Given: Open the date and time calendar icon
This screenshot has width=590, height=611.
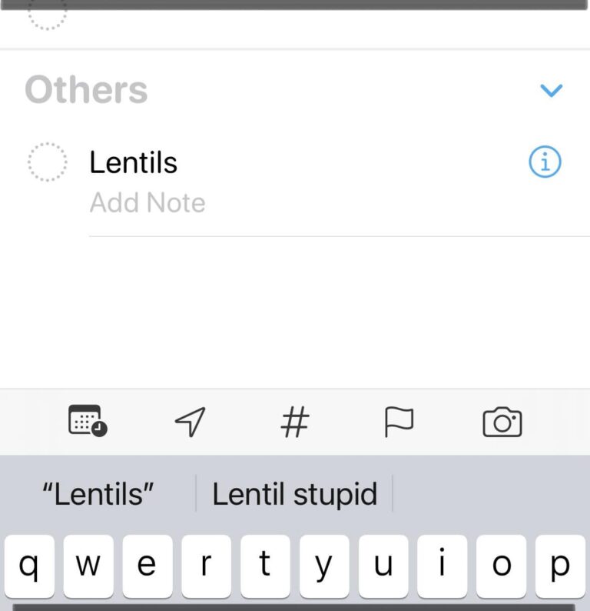Looking at the screenshot, I should click(x=88, y=421).
